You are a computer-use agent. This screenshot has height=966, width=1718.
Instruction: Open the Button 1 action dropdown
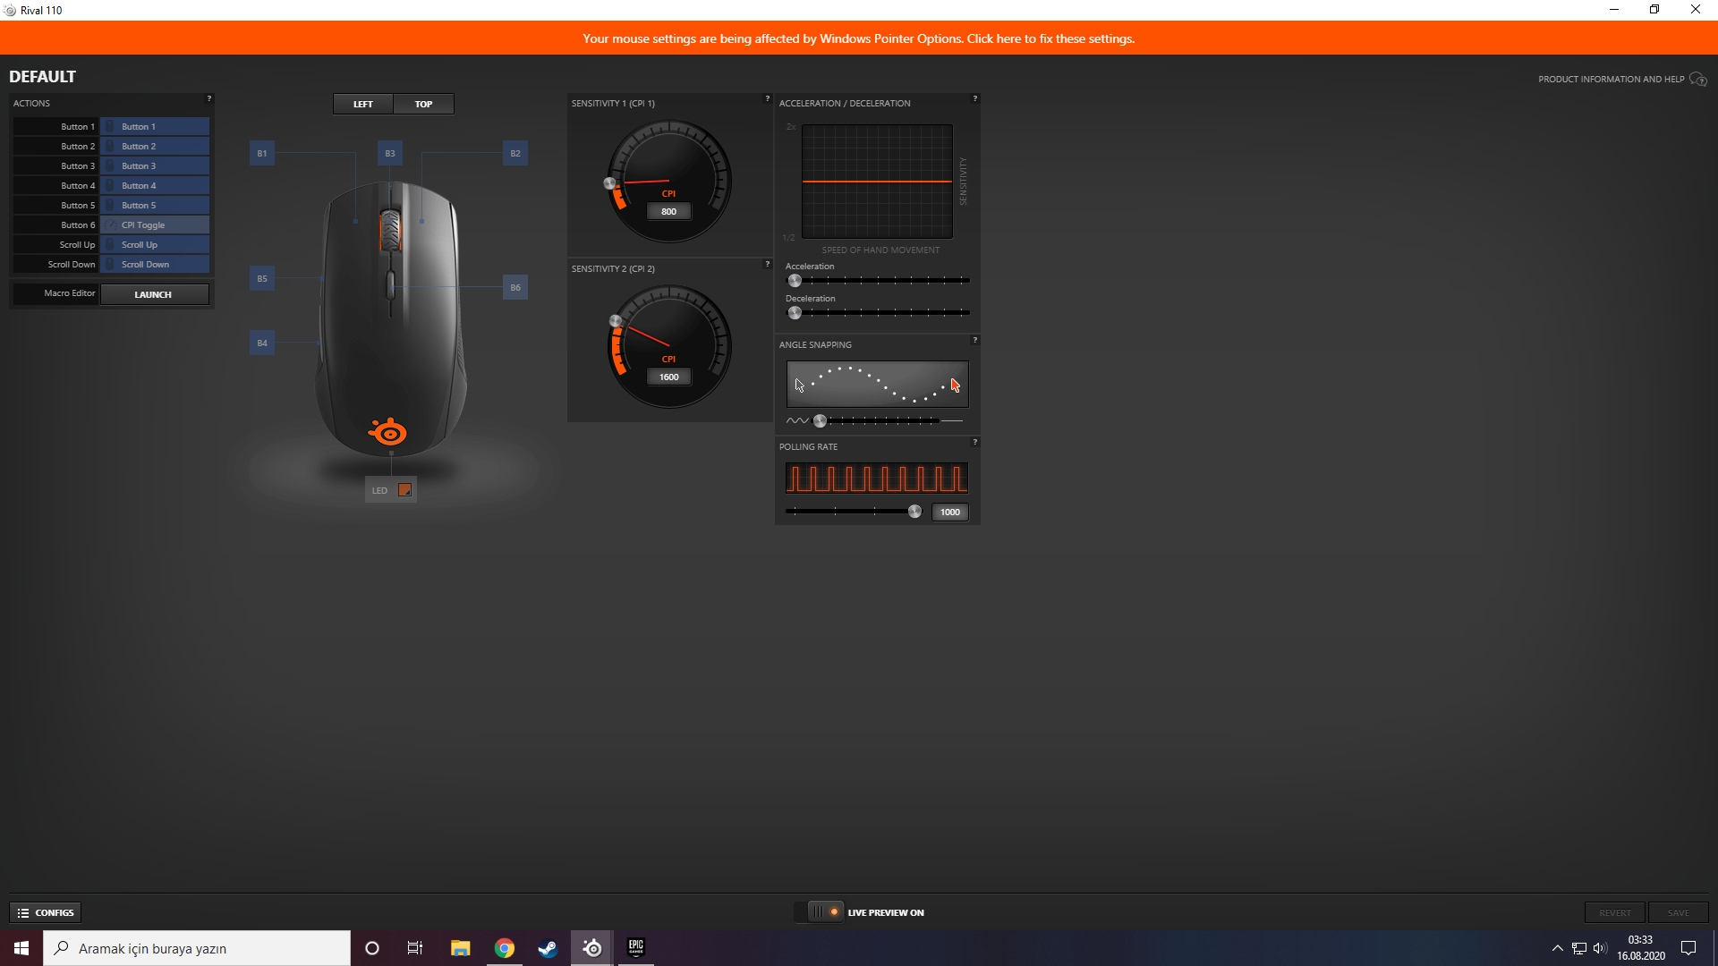[155, 127]
